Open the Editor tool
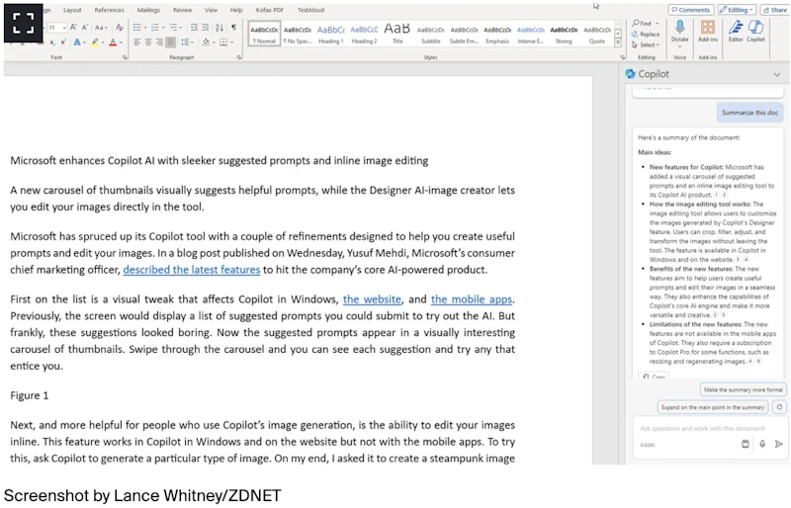This screenshot has width=791, height=508. click(736, 32)
